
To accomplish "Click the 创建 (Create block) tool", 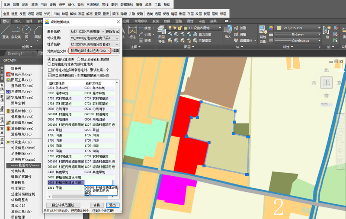I will (240, 28).
